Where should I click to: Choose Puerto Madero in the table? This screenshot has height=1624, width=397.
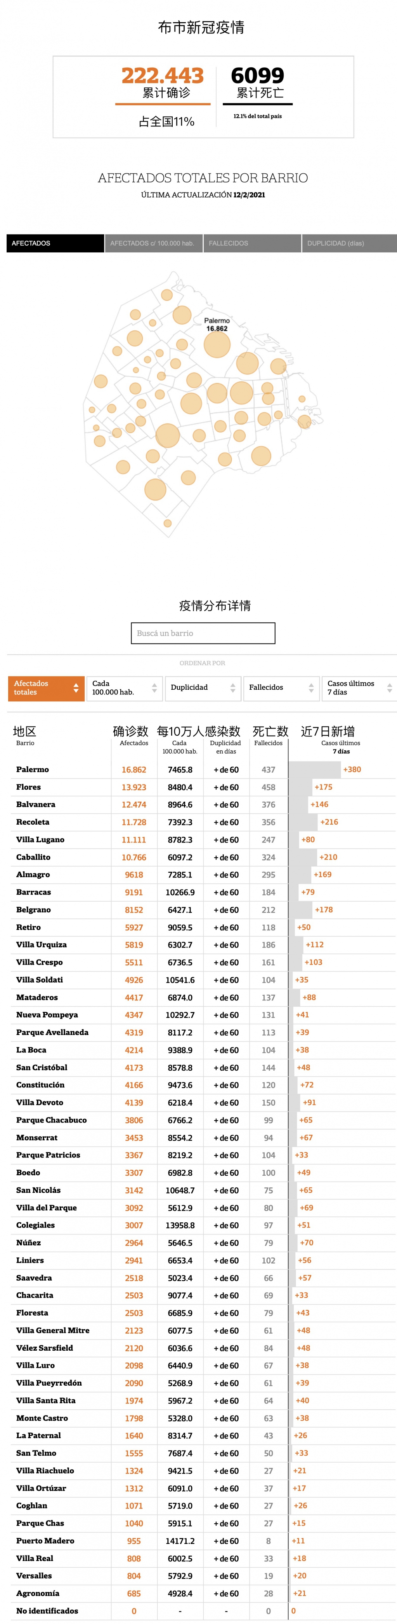point(45,1541)
